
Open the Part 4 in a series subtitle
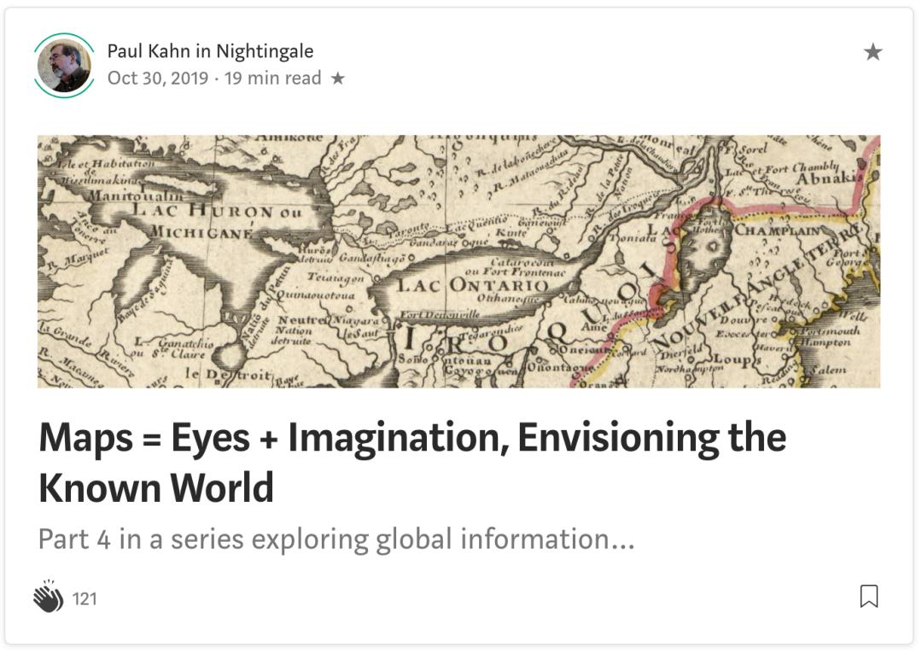[x=336, y=539]
